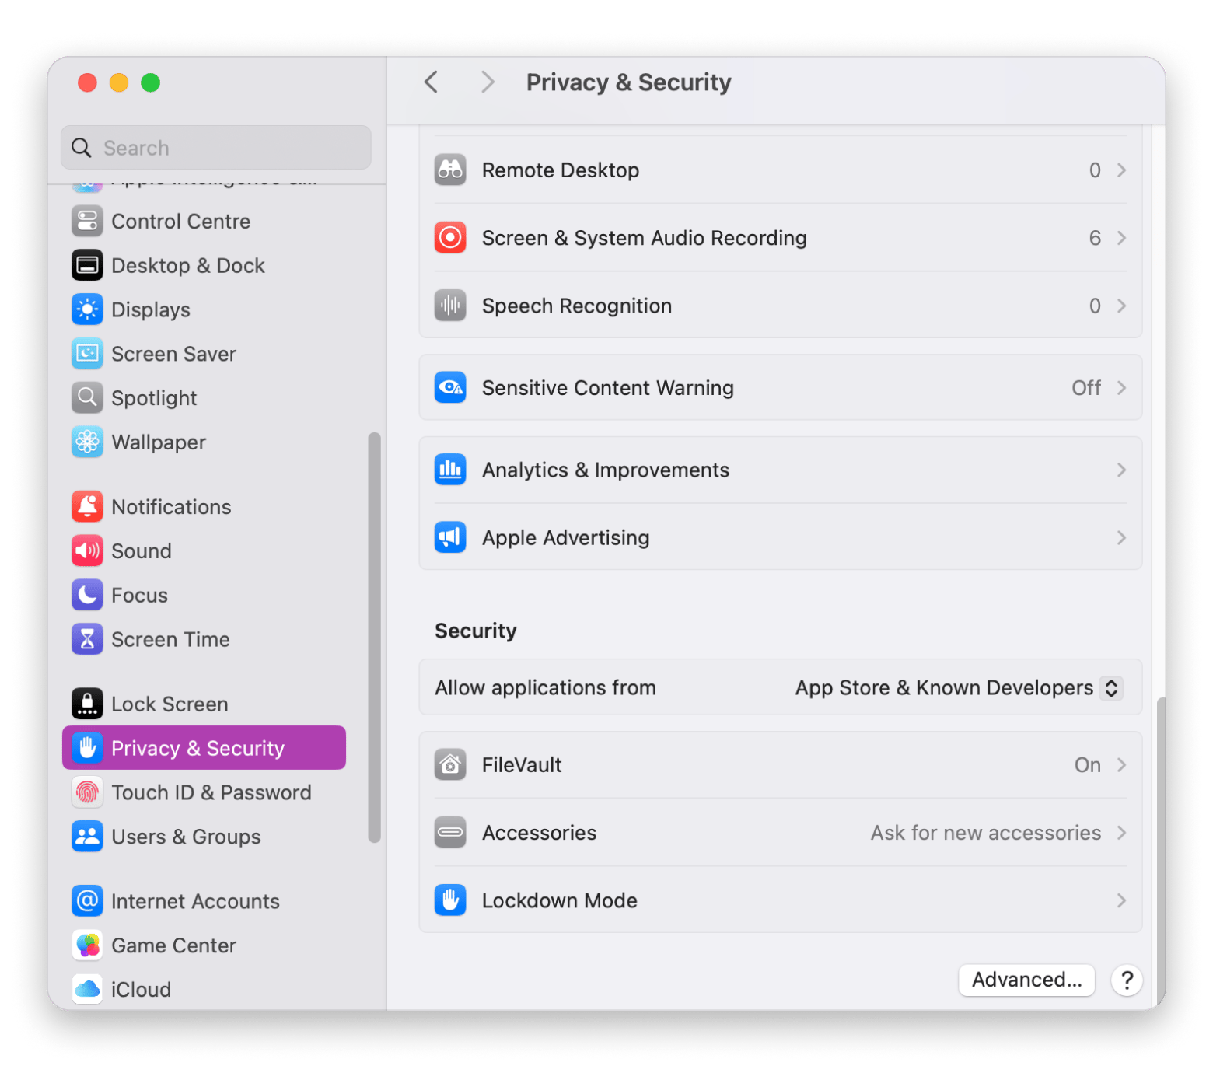Click the help question mark button

tap(1127, 980)
